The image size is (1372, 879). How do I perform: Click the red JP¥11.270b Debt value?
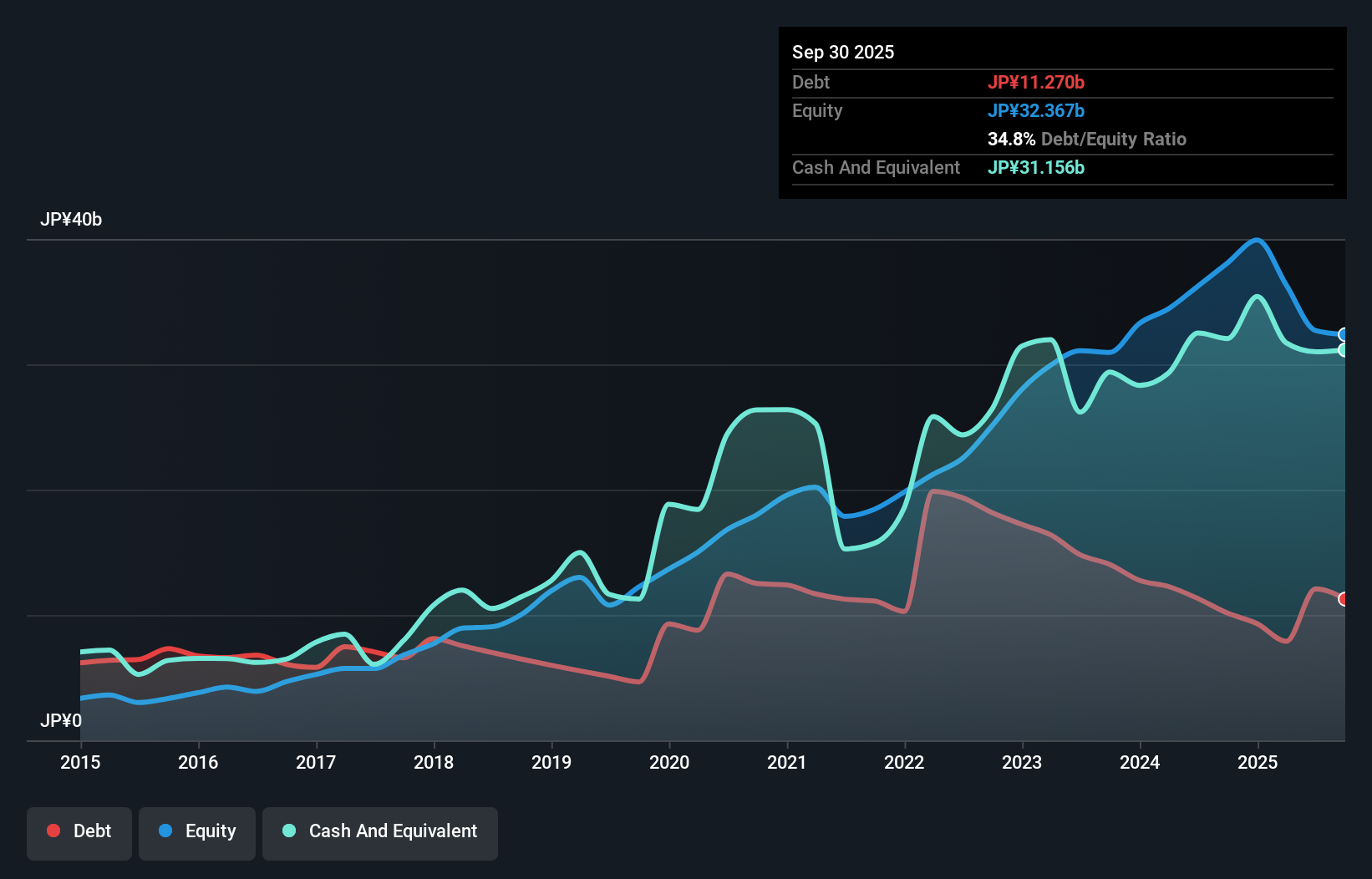(1036, 82)
